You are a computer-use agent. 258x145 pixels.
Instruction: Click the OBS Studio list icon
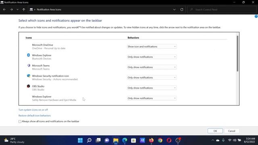coord(29,86)
